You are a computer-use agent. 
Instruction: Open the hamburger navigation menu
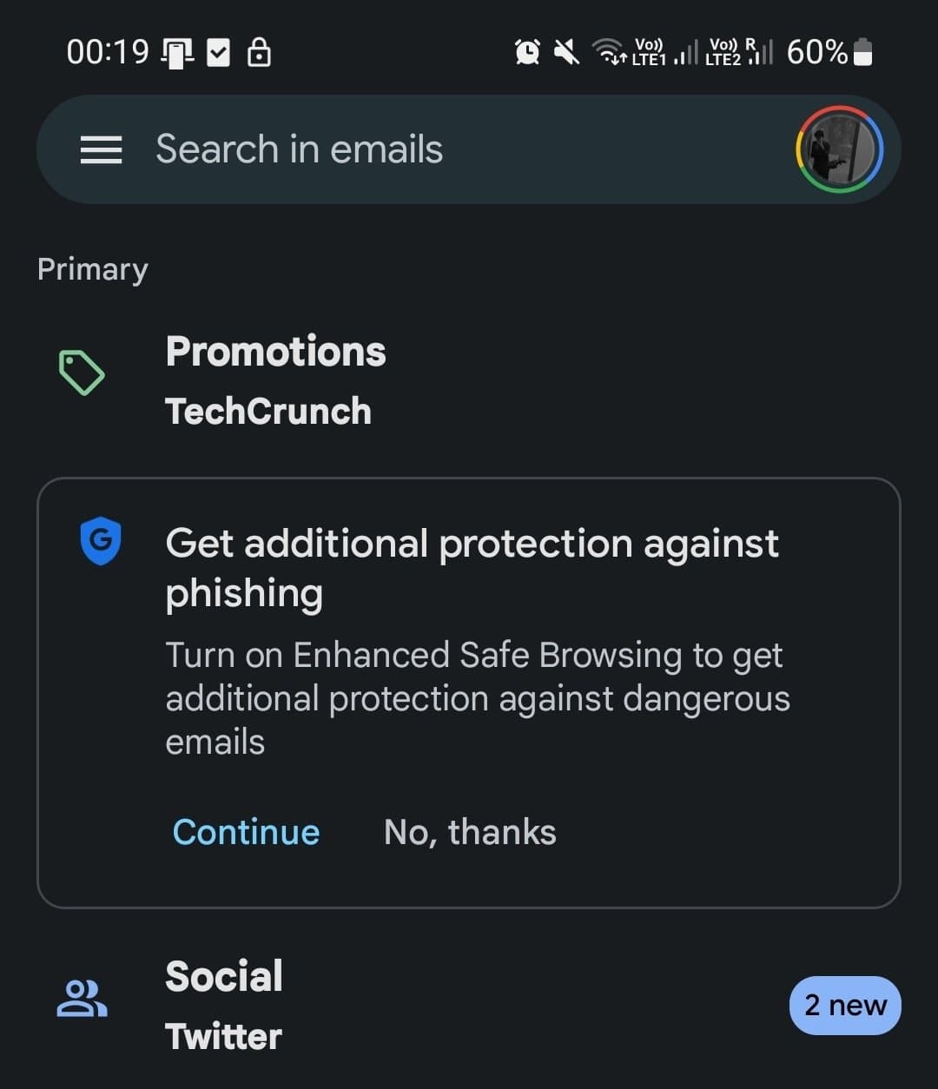tap(101, 150)
